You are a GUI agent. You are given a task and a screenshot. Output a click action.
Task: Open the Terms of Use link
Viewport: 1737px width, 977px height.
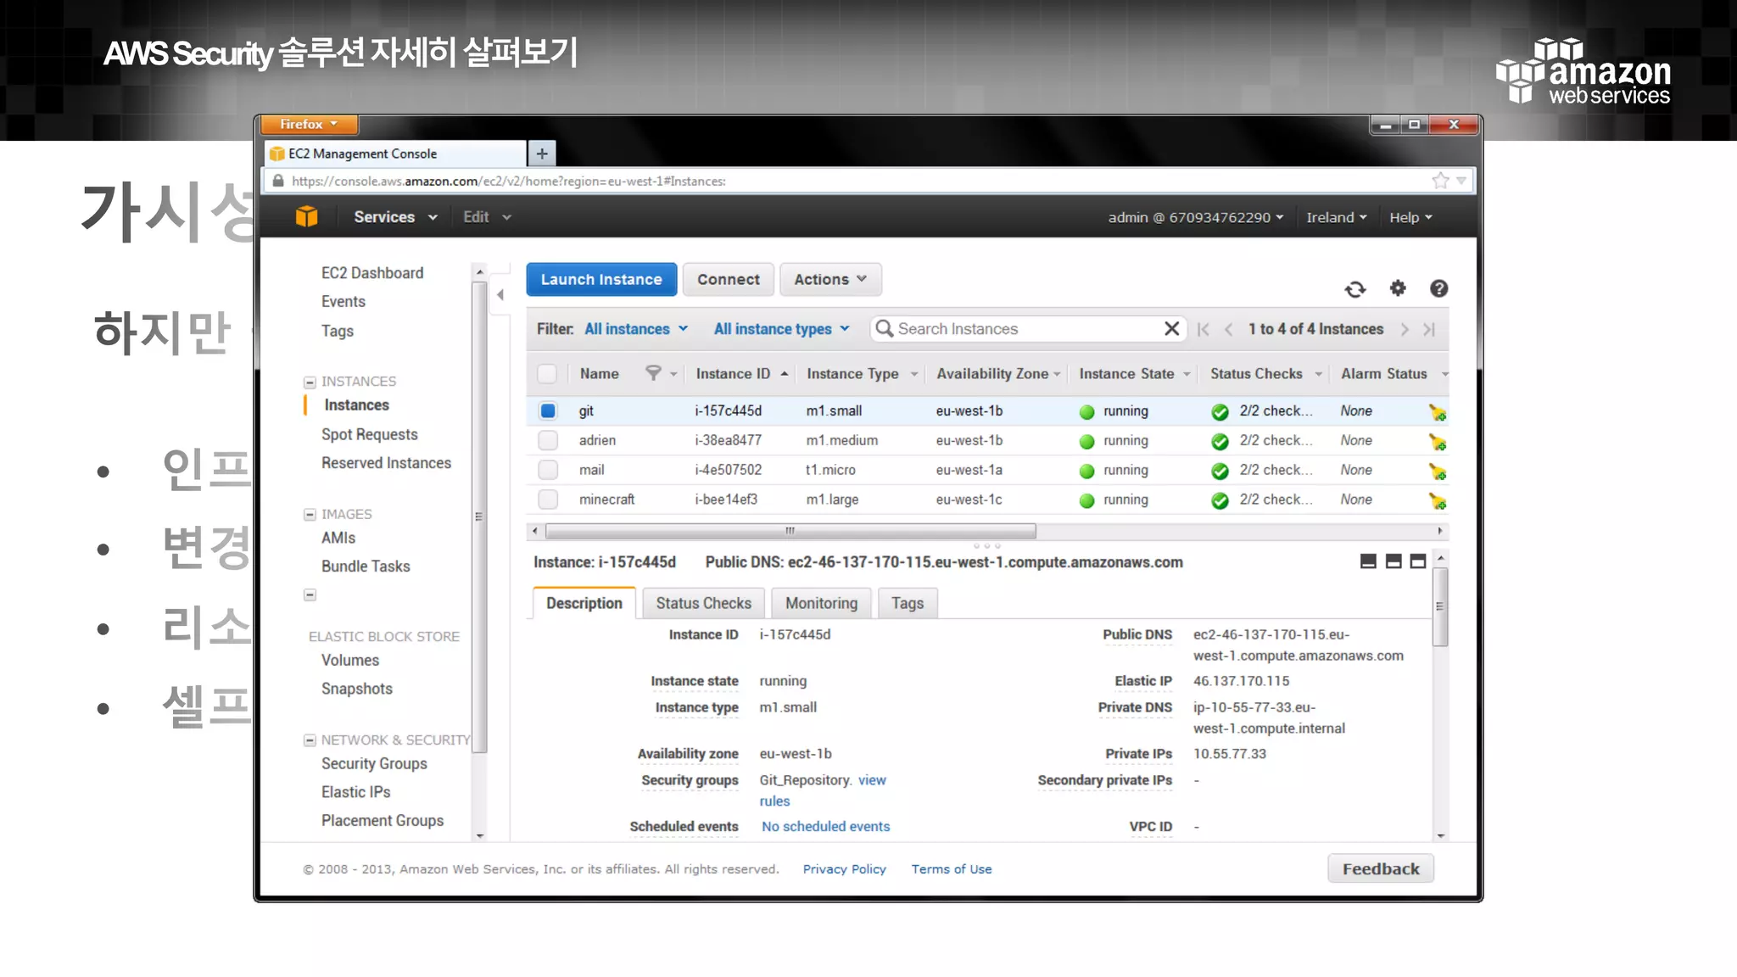[951, 869]
